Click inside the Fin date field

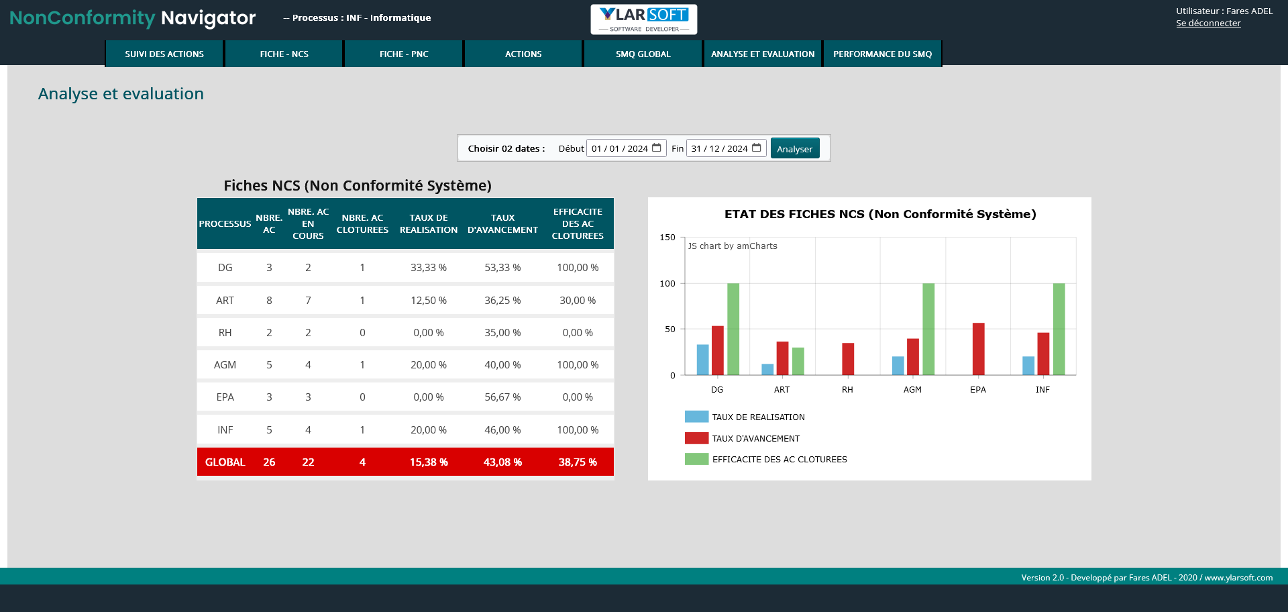[x=727, y=148]
